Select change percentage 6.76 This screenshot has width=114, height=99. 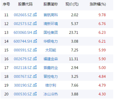(102, 24)
